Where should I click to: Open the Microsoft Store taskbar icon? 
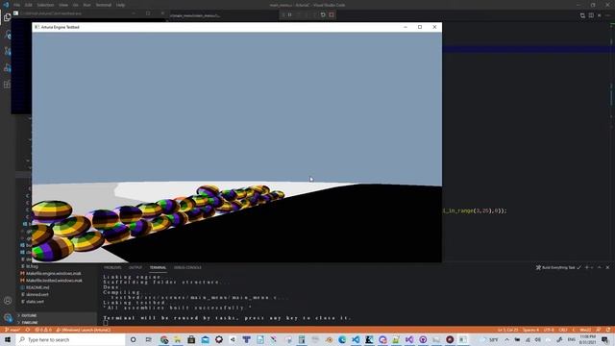[191, 339]
